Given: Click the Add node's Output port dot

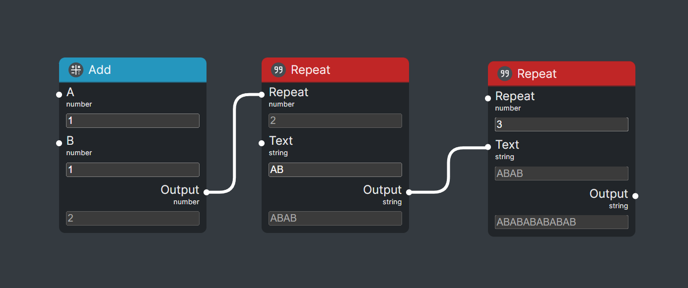Looking at the screenshot, I should 206,192.
